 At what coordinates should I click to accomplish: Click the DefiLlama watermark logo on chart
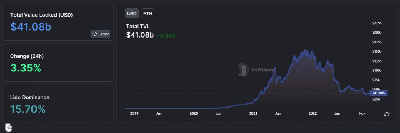click(243, 70)
